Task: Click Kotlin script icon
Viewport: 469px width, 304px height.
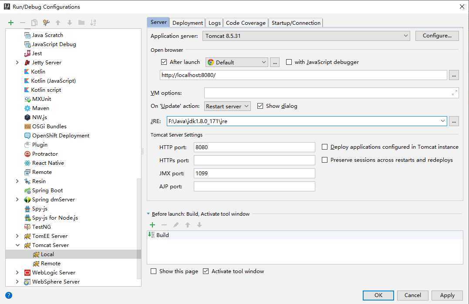Action: [x=27, y=90]
